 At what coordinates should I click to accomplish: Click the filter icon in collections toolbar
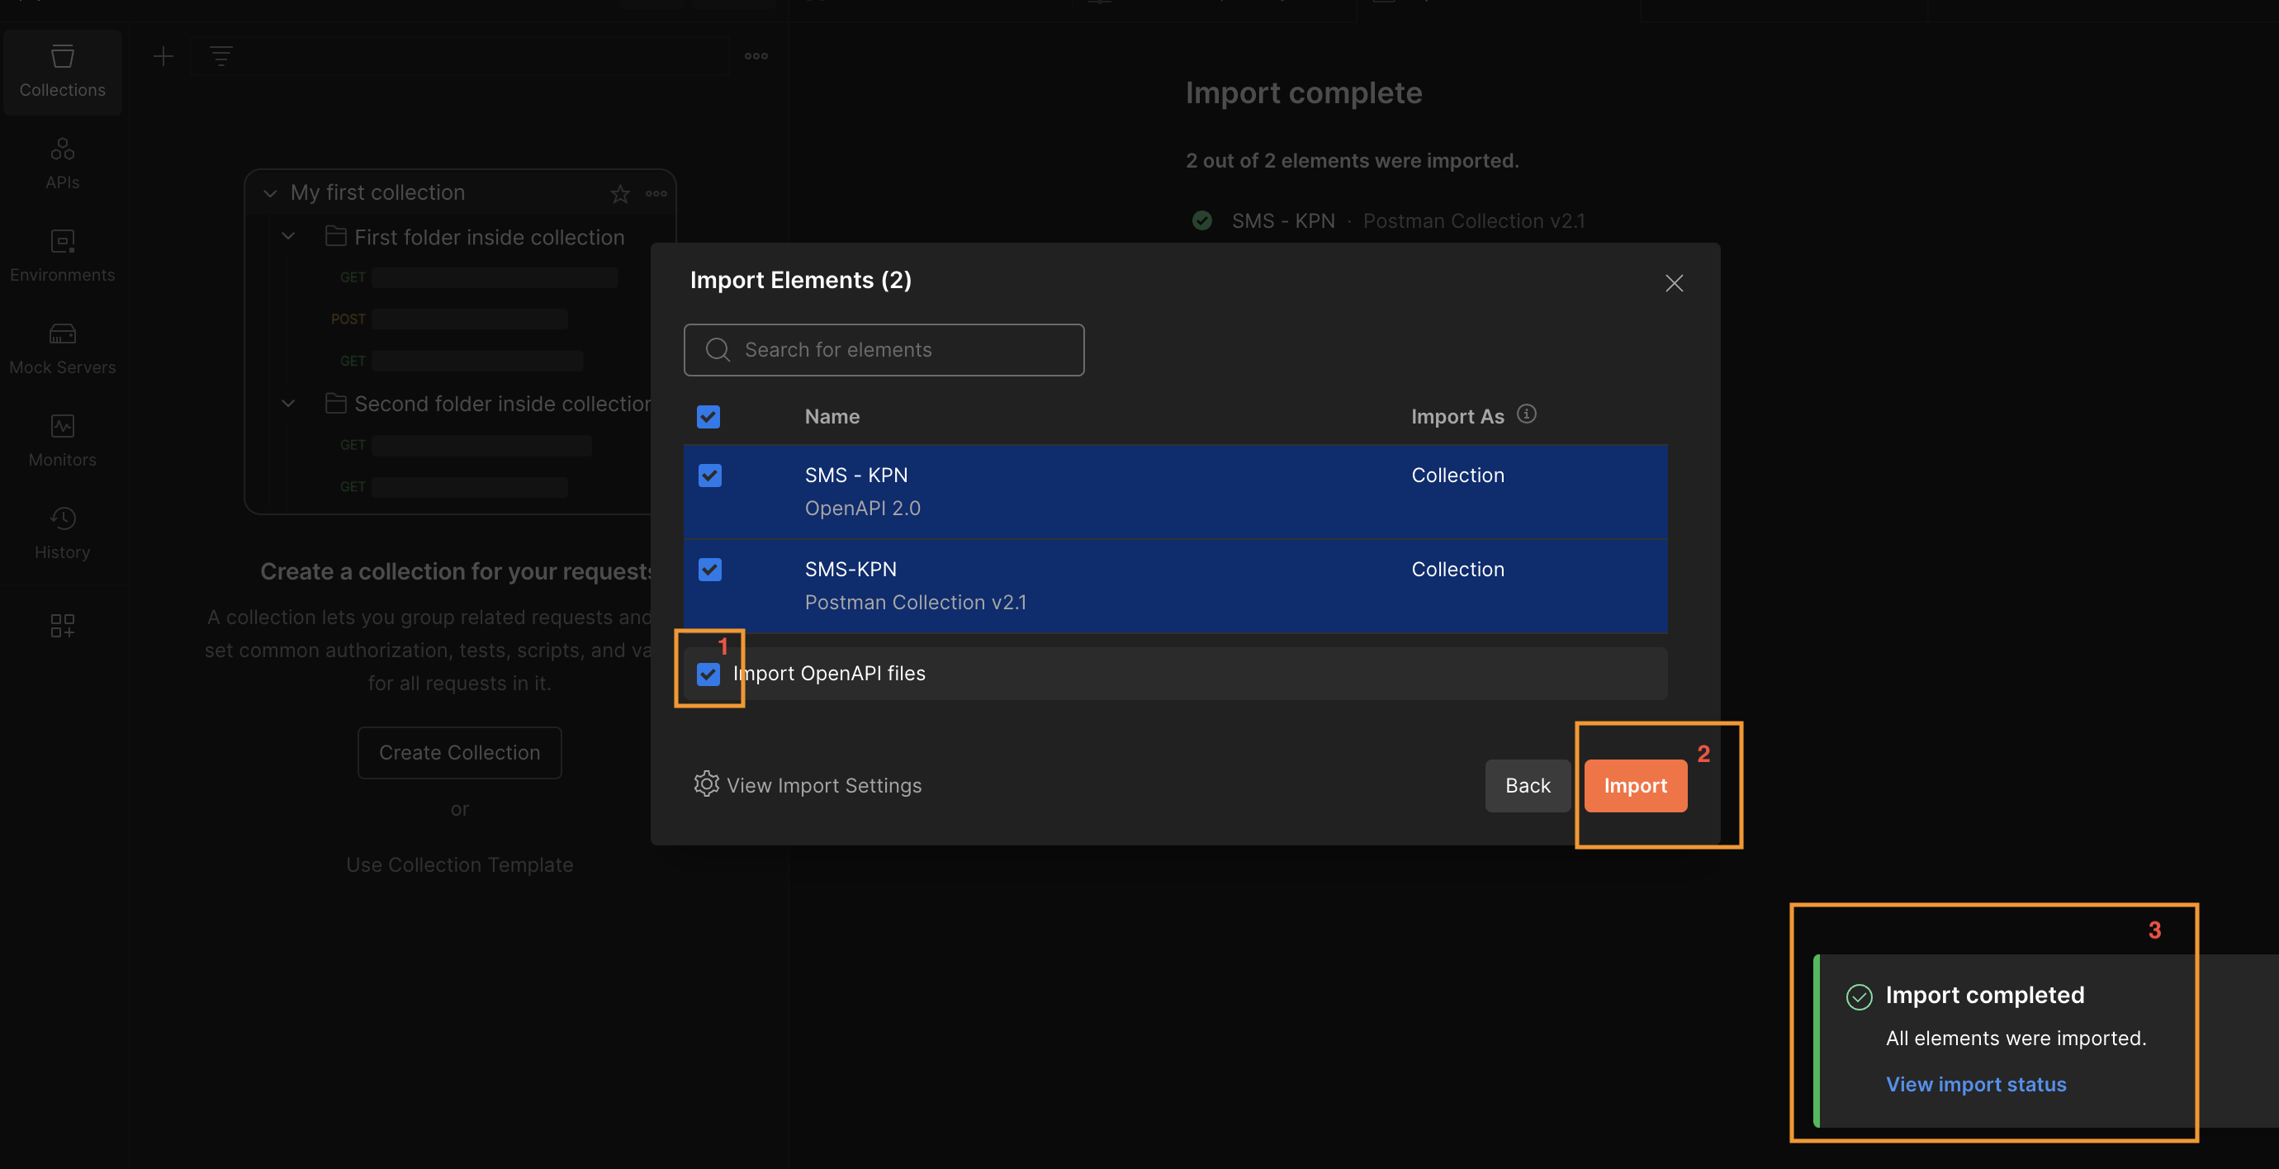220,57
